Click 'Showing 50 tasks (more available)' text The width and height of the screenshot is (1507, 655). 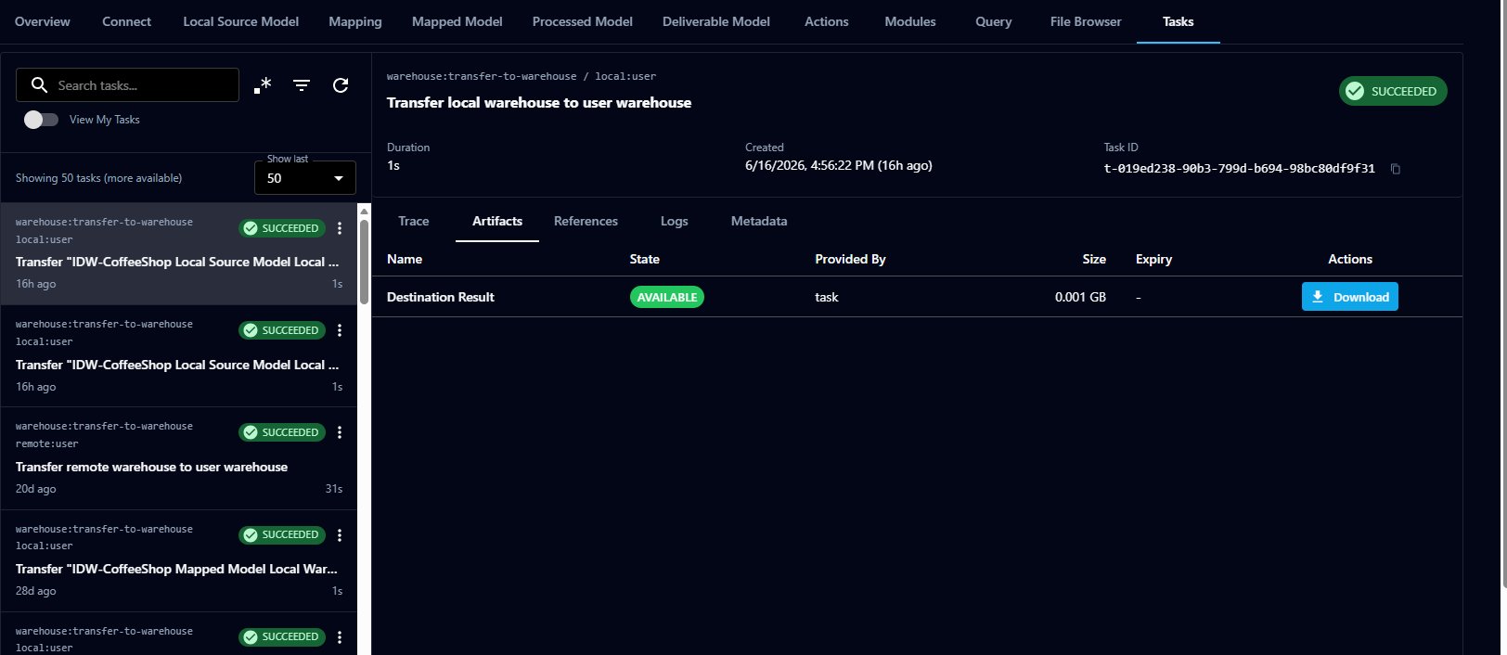[x=98, y=178]
